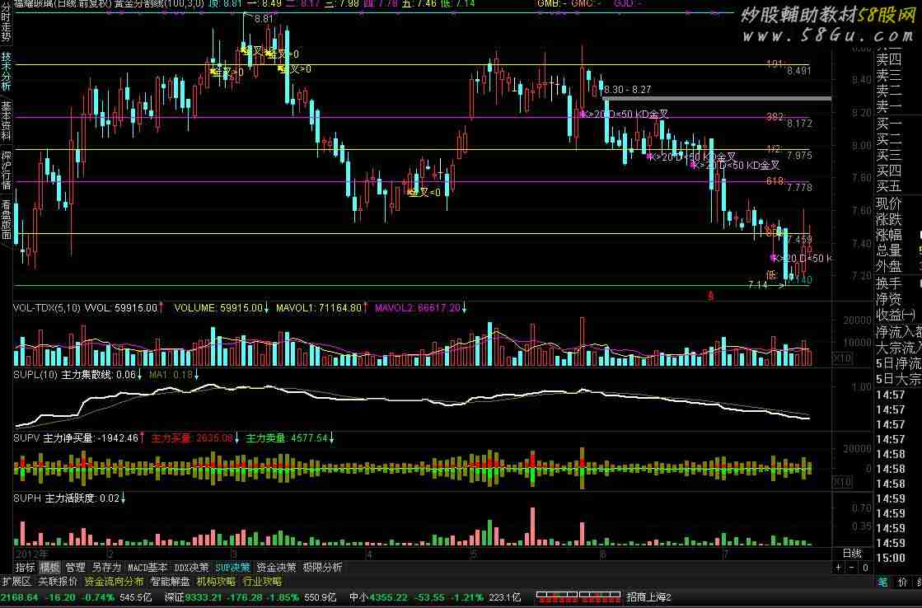Click the 8.491 golden ratio level label
Image resolution: width=922 pixels, height=608 pixels.
799,71
